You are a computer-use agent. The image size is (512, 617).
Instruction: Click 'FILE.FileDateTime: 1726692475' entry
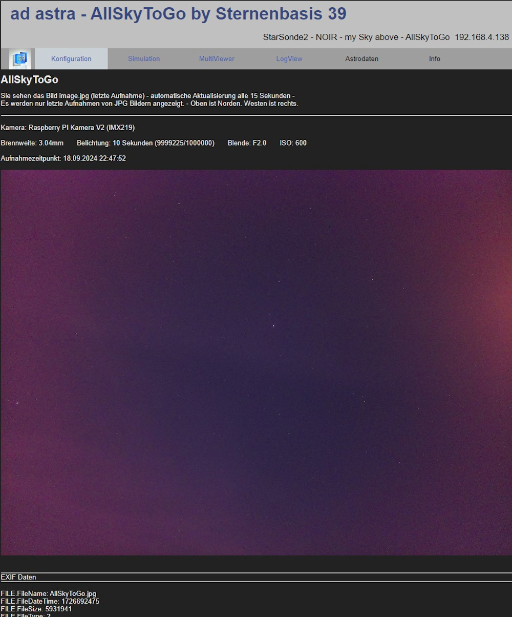[50, 601]
